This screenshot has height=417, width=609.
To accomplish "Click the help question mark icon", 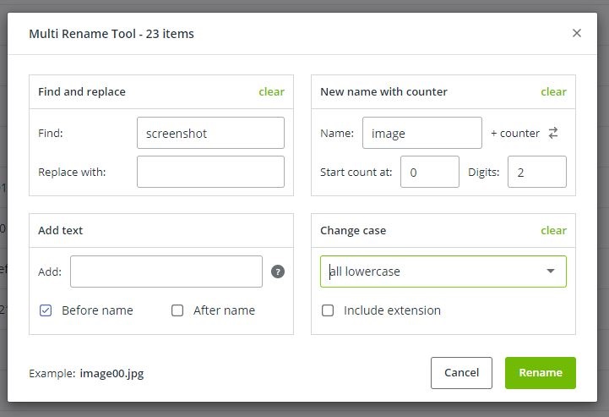I will click(x=277, y=272).
